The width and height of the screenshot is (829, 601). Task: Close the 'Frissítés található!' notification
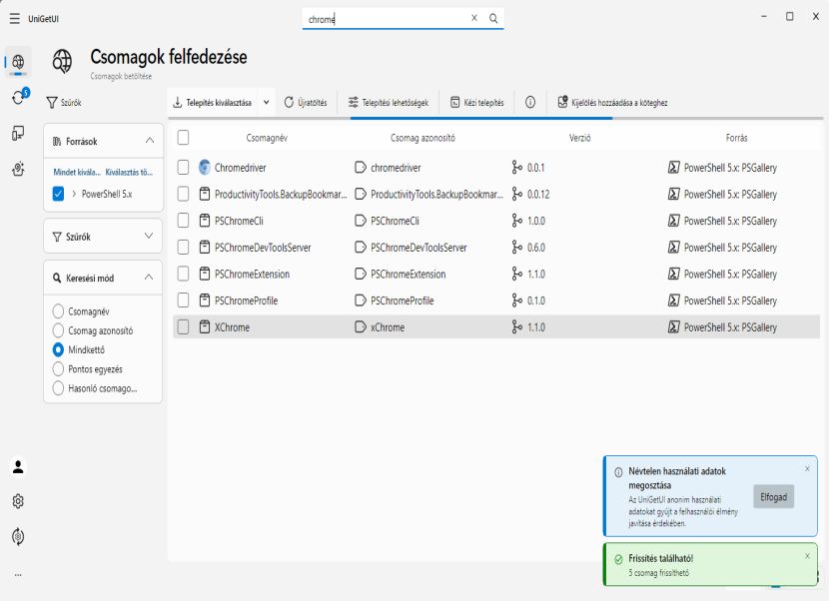tap(807, 555)
